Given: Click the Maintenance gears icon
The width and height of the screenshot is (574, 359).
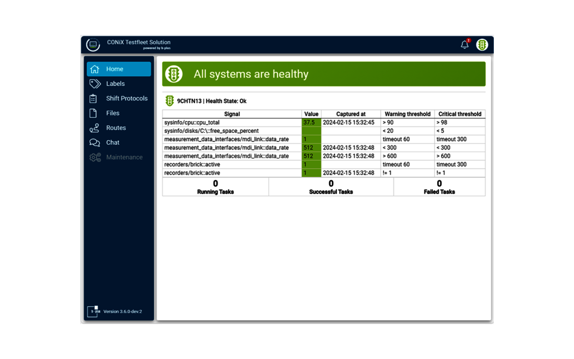Looking at the screenshot, I should [x=95, y=157].
